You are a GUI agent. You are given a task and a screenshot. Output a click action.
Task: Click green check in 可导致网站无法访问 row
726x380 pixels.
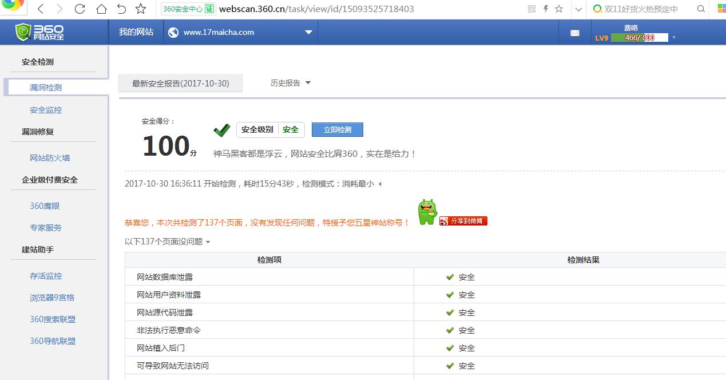click(x=450, y=366)
